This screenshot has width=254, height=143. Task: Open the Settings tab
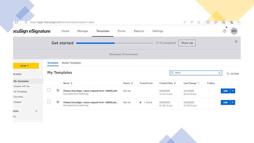click(158, 31)
